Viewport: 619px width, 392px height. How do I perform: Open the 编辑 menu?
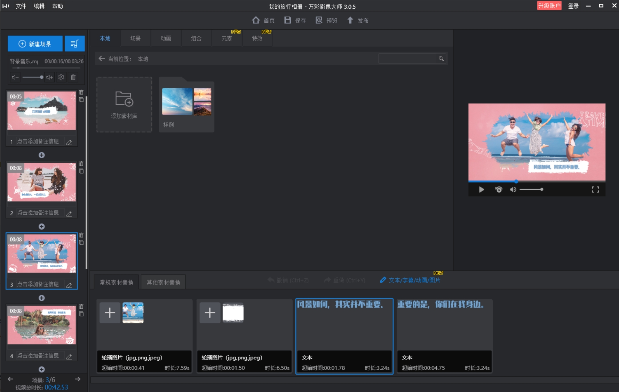[39, 6]
